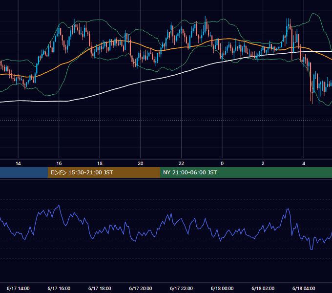Click hour label 2 on time axis
Viewport: 332px width, 293px height.
(263, 164)
